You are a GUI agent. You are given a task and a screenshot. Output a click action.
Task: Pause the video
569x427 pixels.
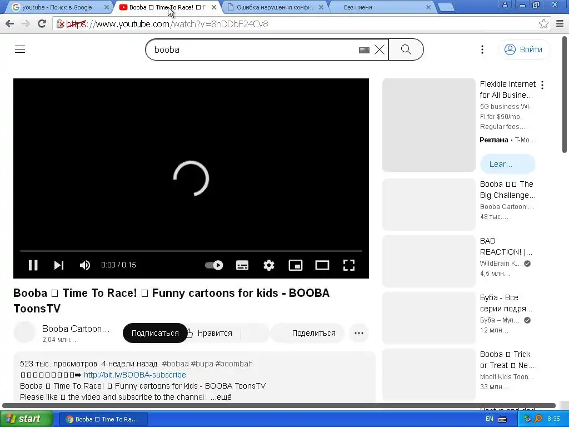pyautogui.click(x=33, y=265)
